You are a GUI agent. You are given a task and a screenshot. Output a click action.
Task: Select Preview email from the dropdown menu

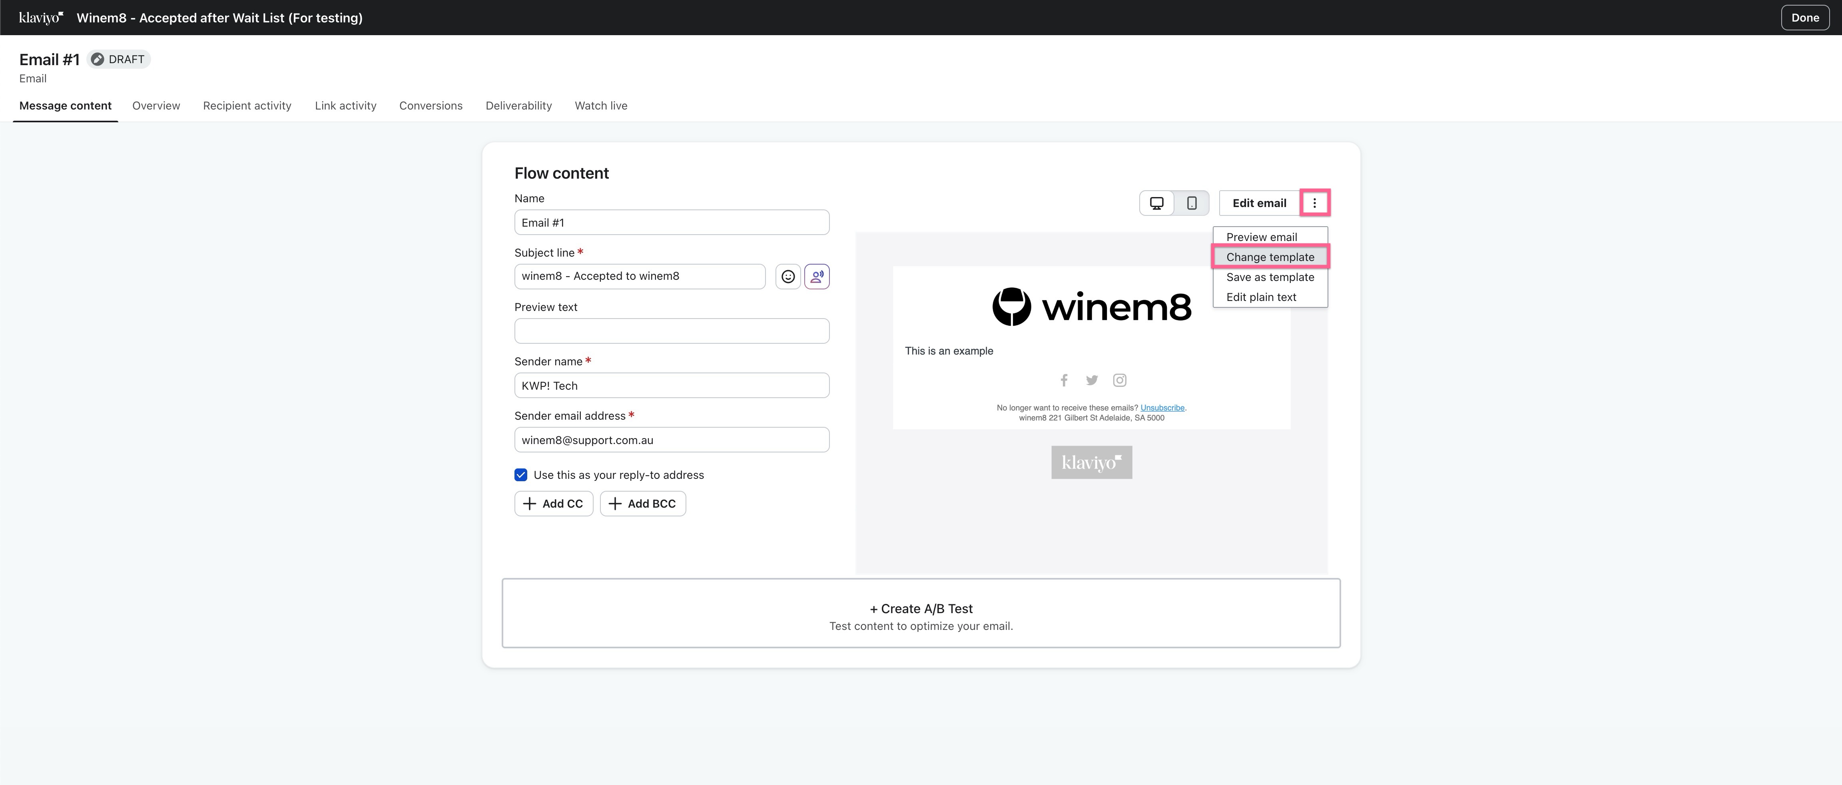coord(1270,237)
